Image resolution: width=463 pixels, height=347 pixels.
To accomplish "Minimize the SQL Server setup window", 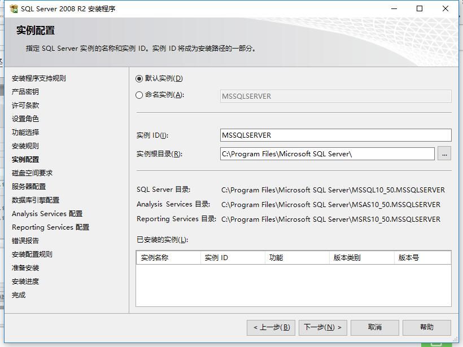I will [394, 8].
